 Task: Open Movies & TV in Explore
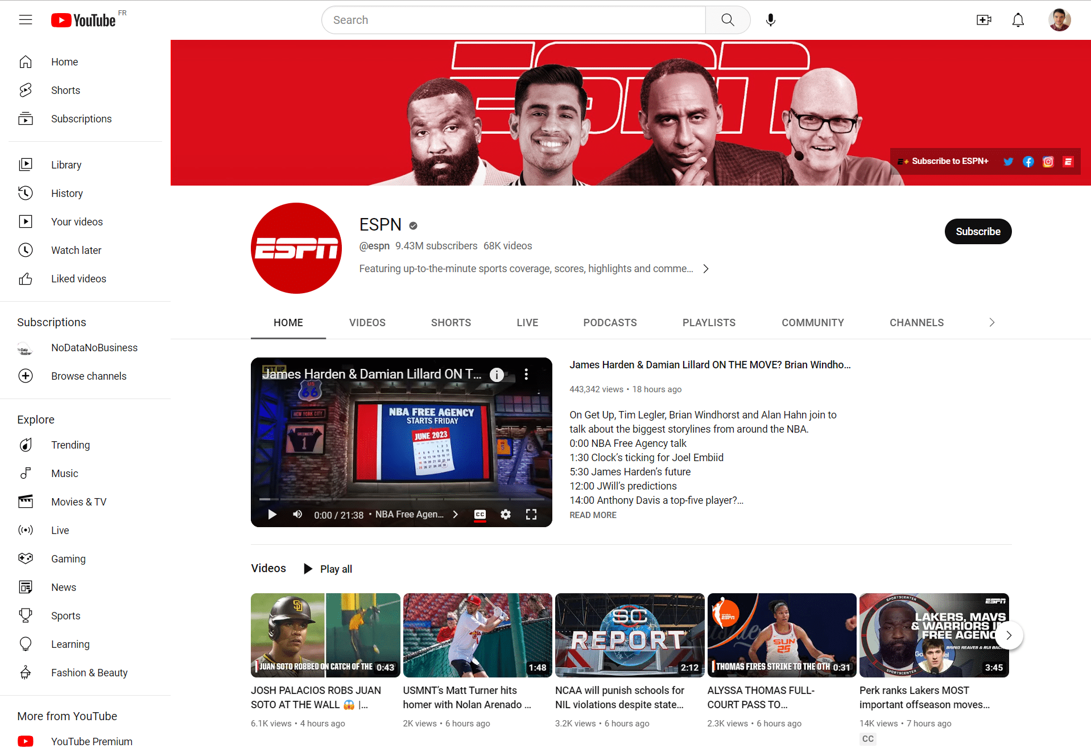click(x=85, y=502)
